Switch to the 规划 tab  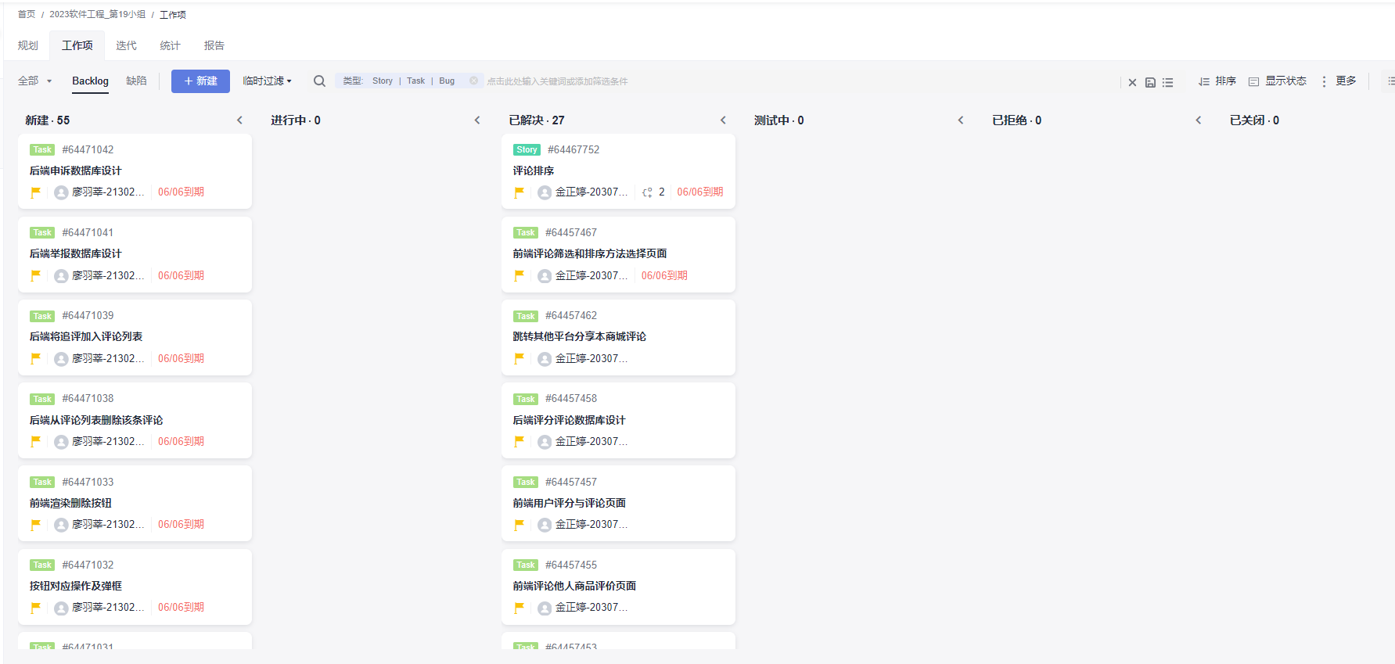(x=28, y=45)
